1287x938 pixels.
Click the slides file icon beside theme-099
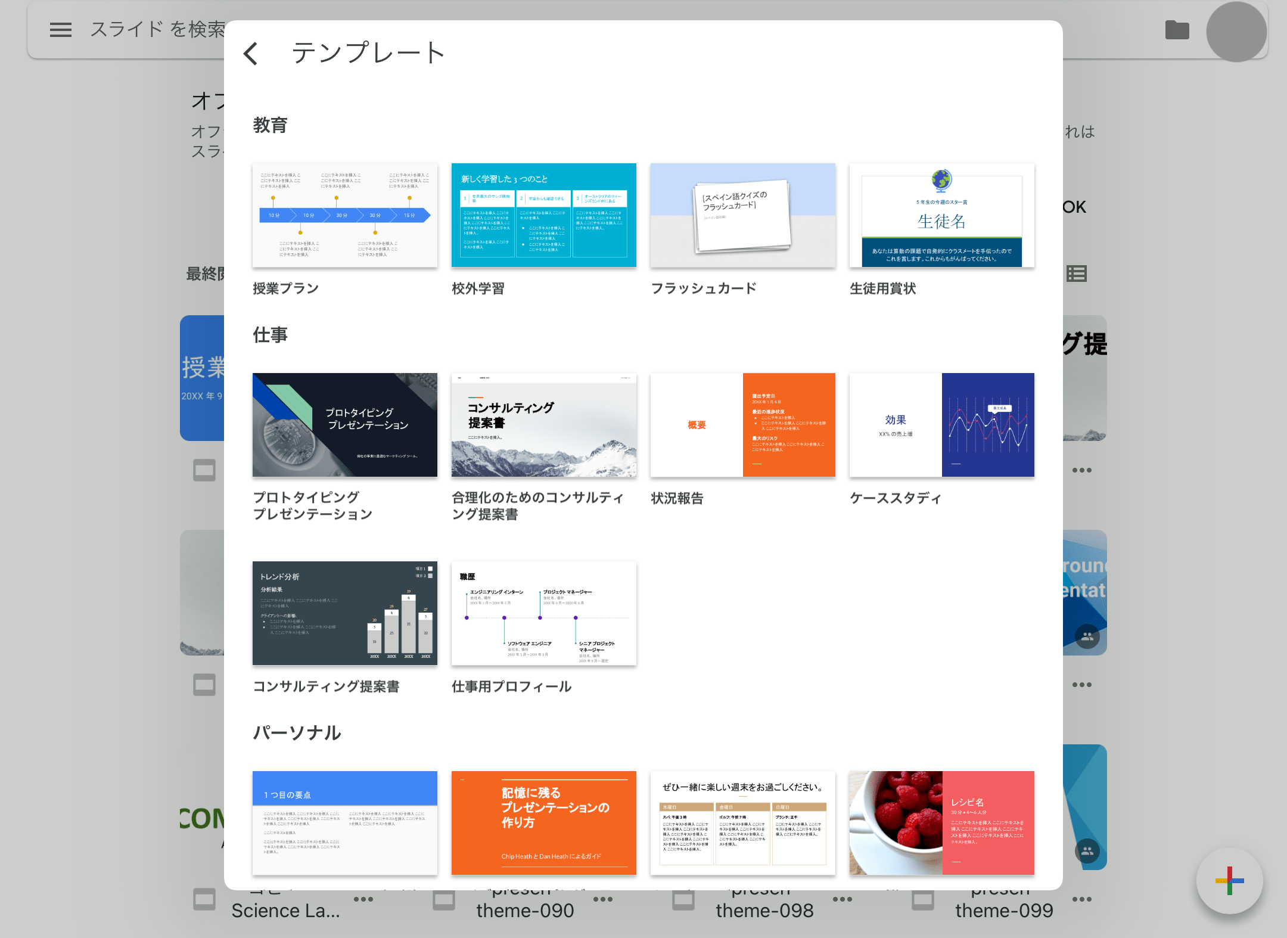point(923,900)
